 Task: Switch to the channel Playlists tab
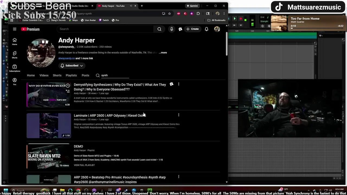click(x=71, y=75)
